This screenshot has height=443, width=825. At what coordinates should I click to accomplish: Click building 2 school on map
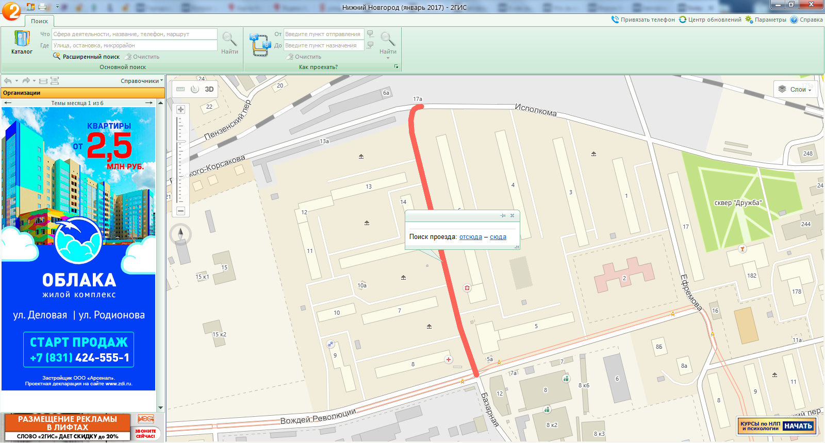pyautogui.click(x=624, y=276)
